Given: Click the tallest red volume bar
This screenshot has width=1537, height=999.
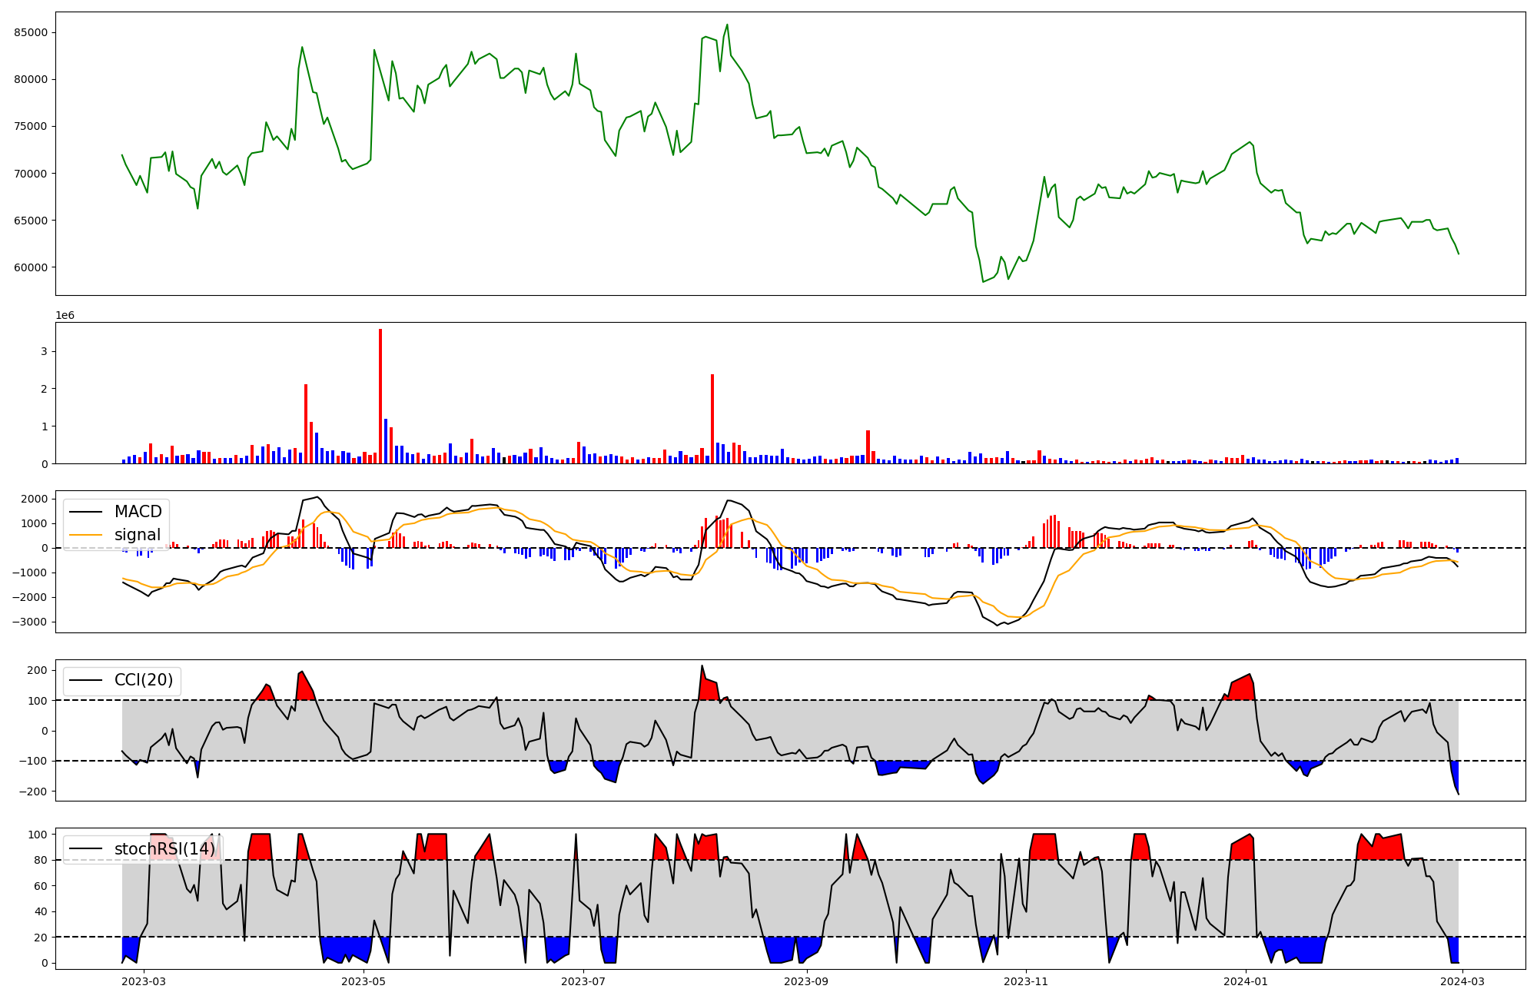Looking at the screenshot, I should 380,396.
